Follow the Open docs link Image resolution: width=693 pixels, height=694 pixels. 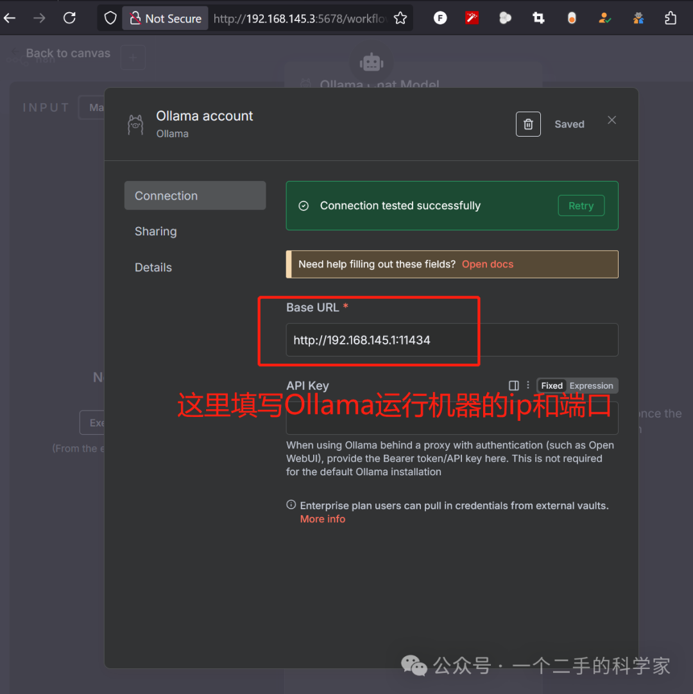pos(488,264)
